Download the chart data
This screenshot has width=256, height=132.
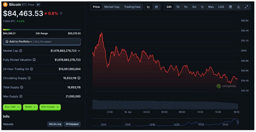click(238, 7)
